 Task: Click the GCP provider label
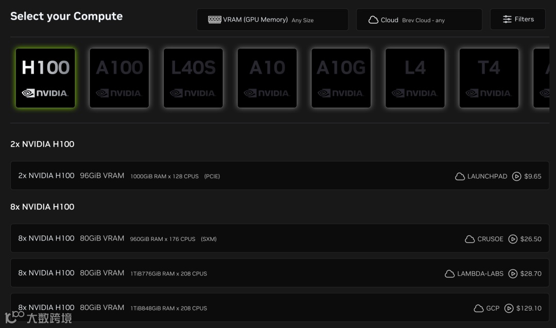click(x=493, y=308)
